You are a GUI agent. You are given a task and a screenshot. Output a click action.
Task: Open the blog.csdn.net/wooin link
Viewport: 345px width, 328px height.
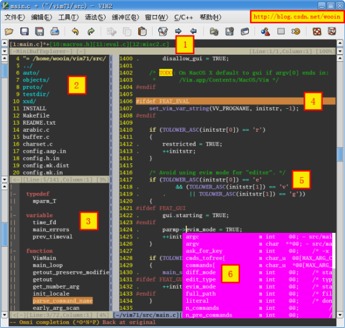point(297,17)
